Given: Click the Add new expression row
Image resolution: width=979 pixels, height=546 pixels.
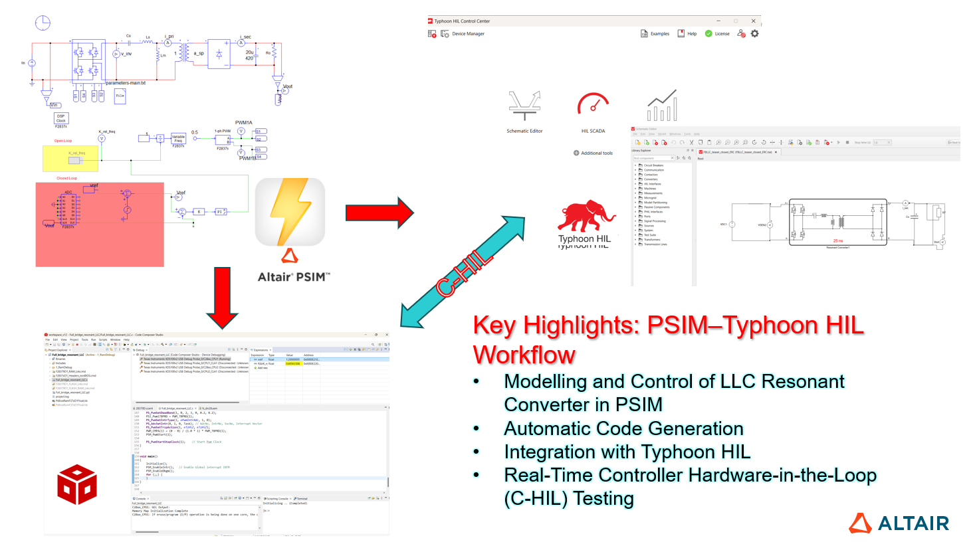Looking at the screenshot, I should pyautogui.click(x=262, y=368).
